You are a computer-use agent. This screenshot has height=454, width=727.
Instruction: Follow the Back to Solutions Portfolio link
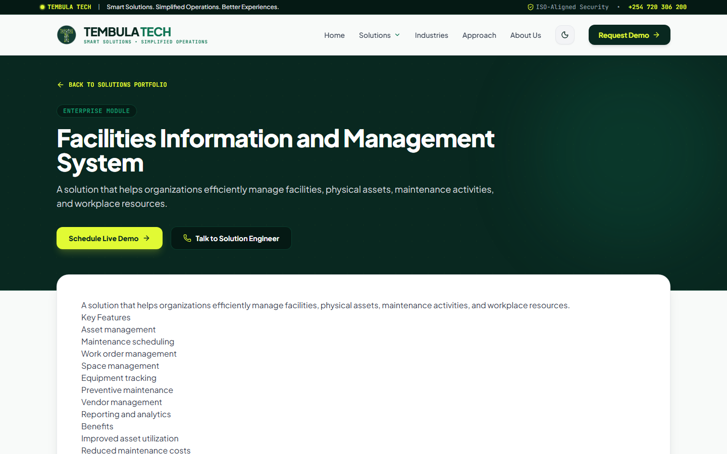click(112, 85)
